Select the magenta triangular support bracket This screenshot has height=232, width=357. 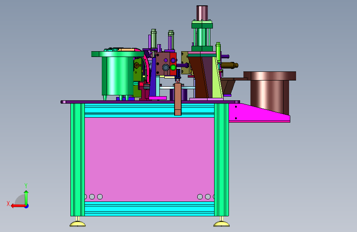259,113
